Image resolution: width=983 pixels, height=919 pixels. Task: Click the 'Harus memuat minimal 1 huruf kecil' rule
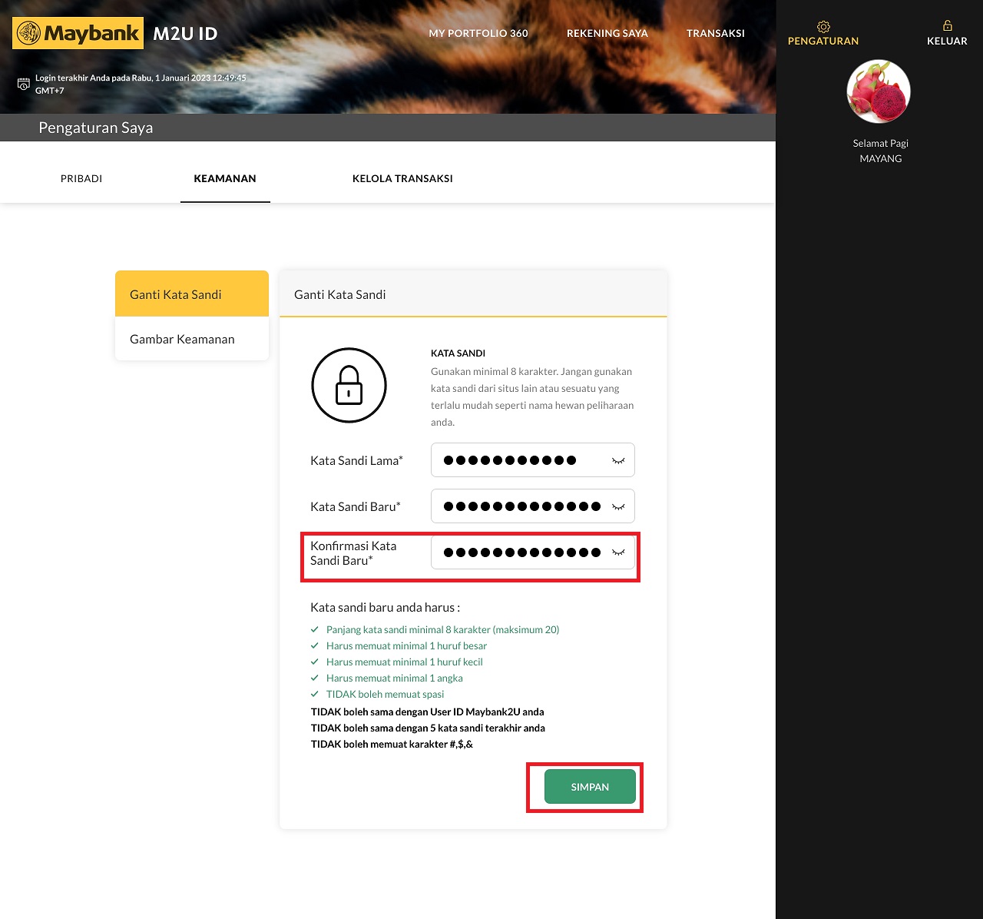point(405,662)
